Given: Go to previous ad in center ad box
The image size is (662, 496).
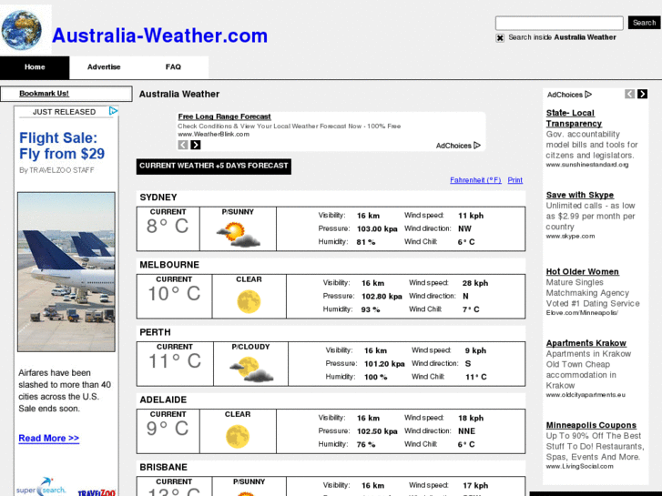Looking at the screenshot, I should point(183,145).
